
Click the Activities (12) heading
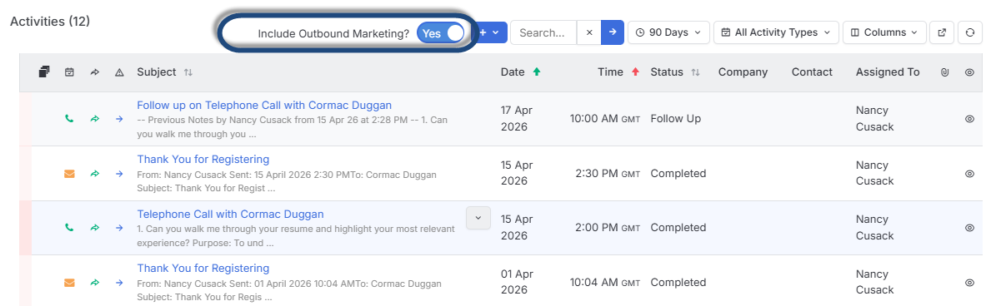point(50,21)
